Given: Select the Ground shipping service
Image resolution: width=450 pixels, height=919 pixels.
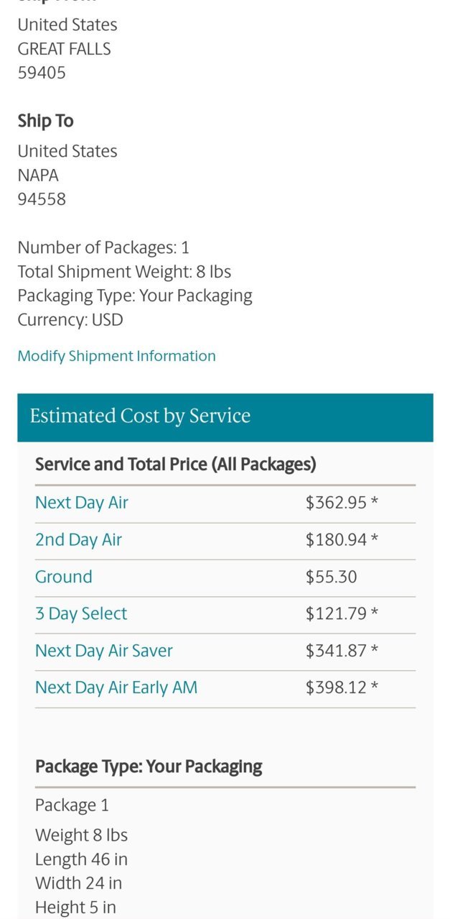Looking at the screenshot, I should (x=64, y=577).
